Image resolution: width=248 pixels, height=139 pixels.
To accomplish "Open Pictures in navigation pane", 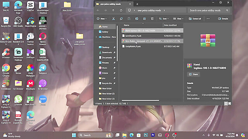I will [x=105, y=63].
